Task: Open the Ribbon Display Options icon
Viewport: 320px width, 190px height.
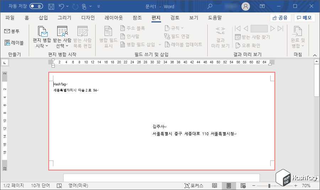Action: click(262, 6)
